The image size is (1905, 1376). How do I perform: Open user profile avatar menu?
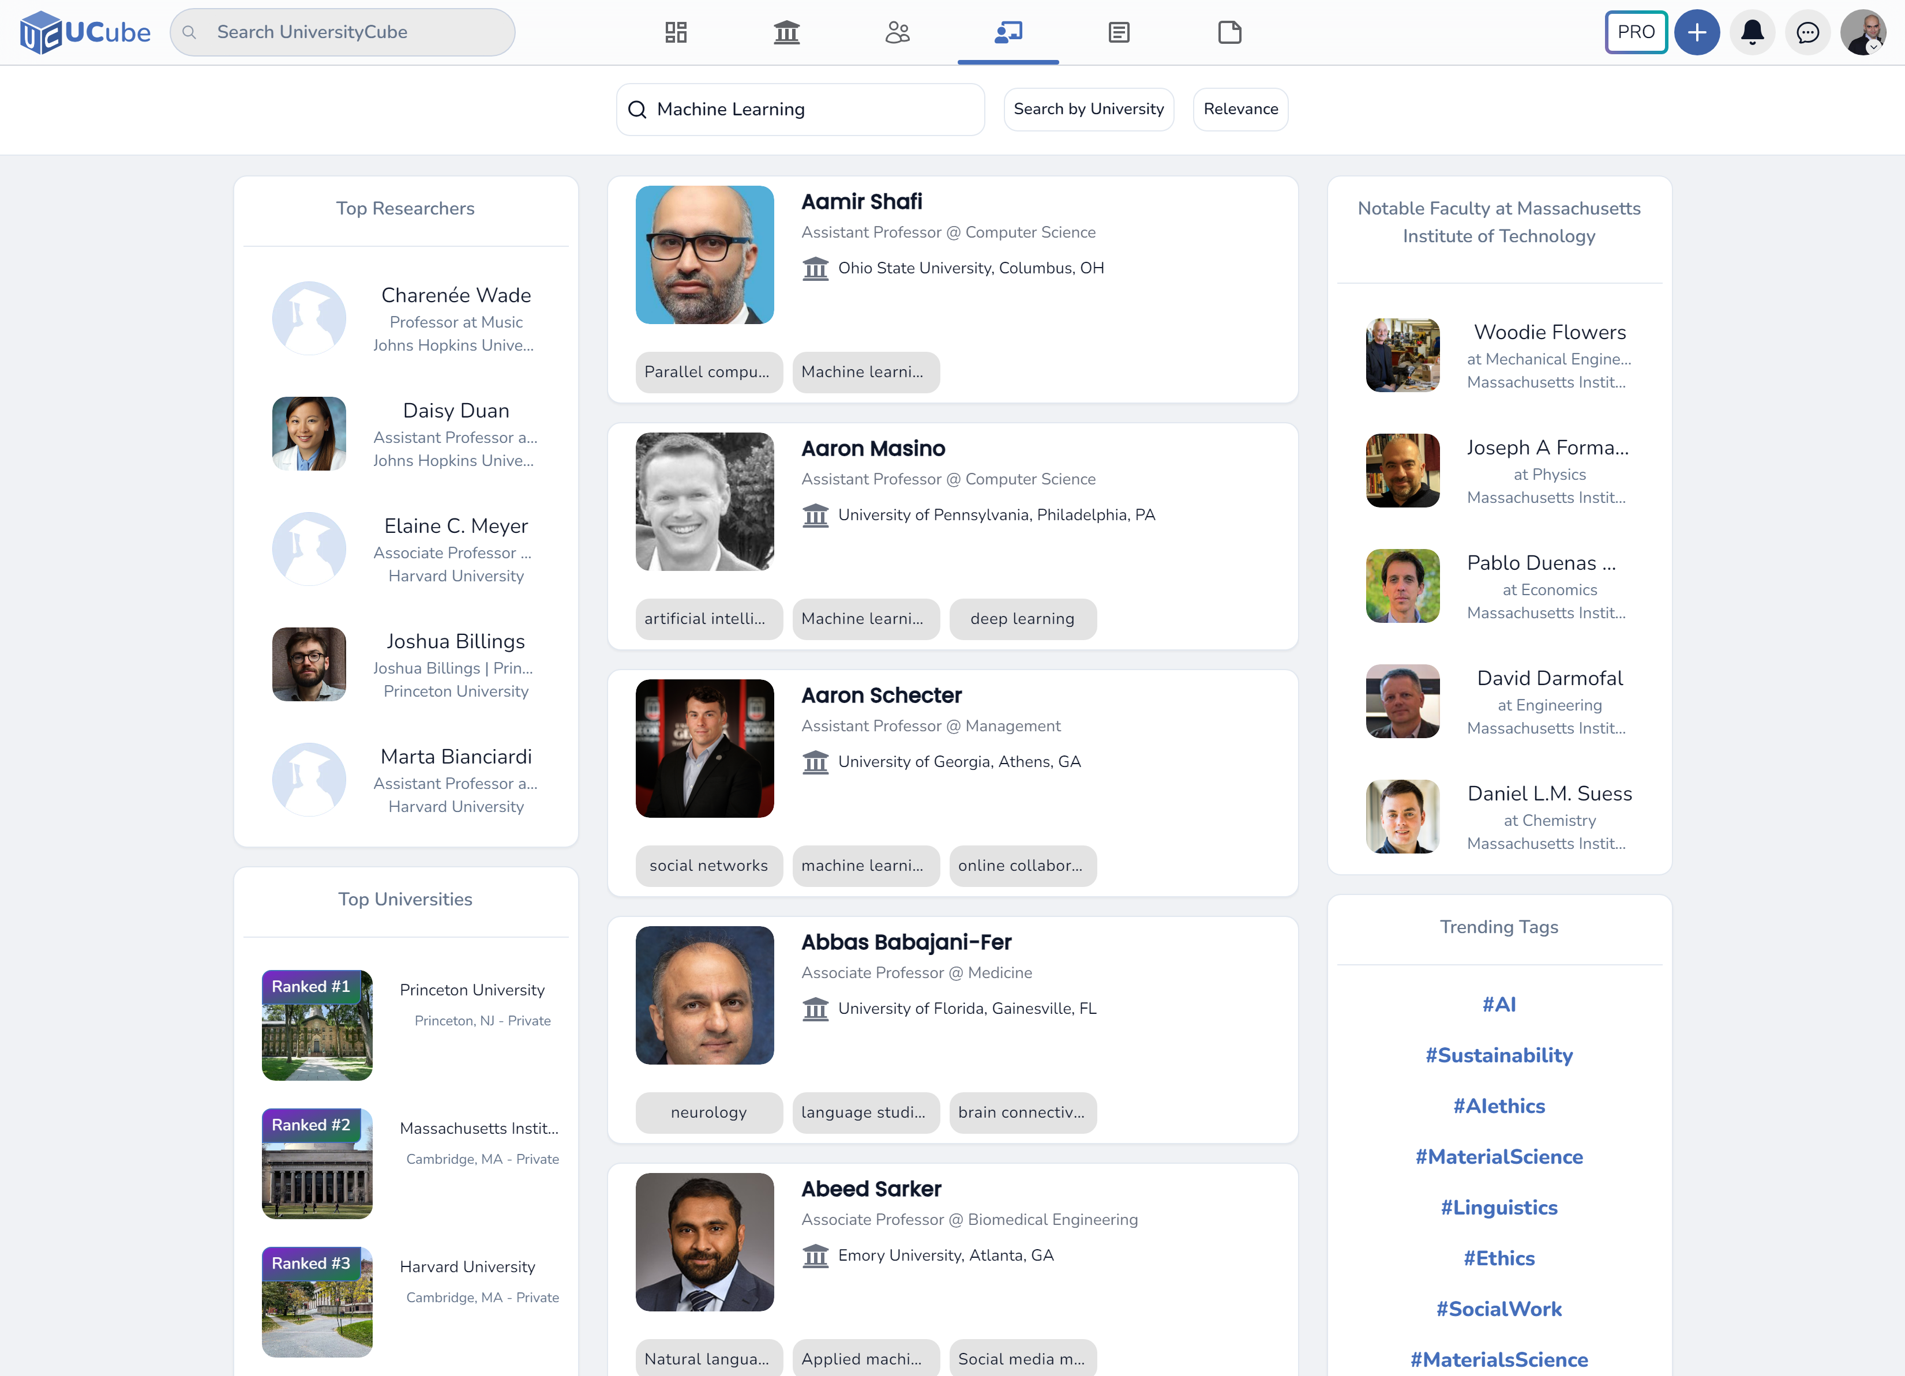click(x=1863, y=32)
